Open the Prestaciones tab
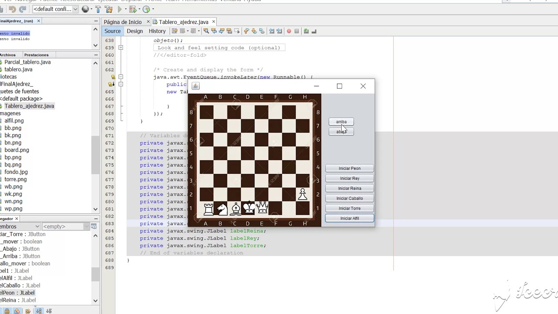Viewport: 558px width, 314px height. [x=36, y=55]
